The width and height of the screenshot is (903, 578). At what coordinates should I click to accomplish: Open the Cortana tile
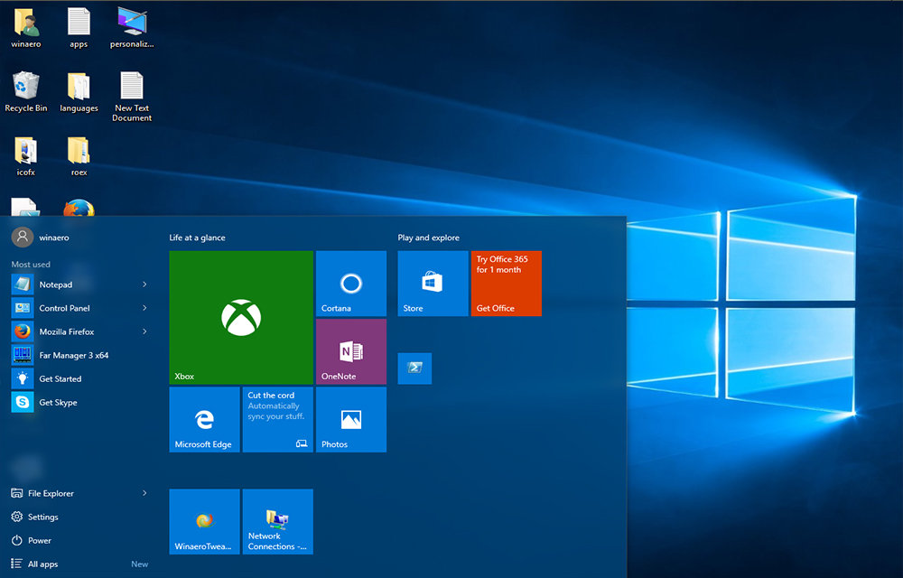(351, 283)
